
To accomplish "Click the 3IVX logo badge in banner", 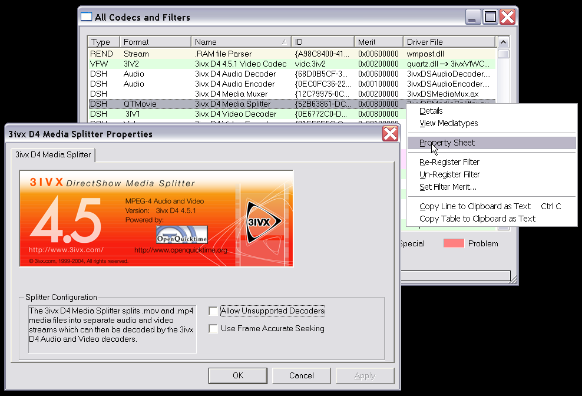I will (x=263, y=222).
